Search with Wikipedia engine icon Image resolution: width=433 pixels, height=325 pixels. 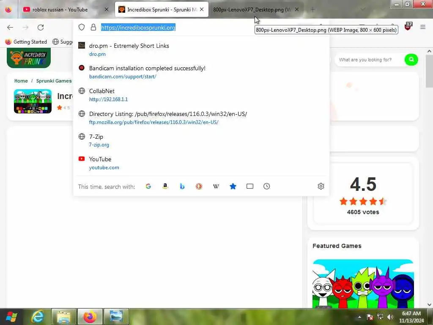click(216, 186)
